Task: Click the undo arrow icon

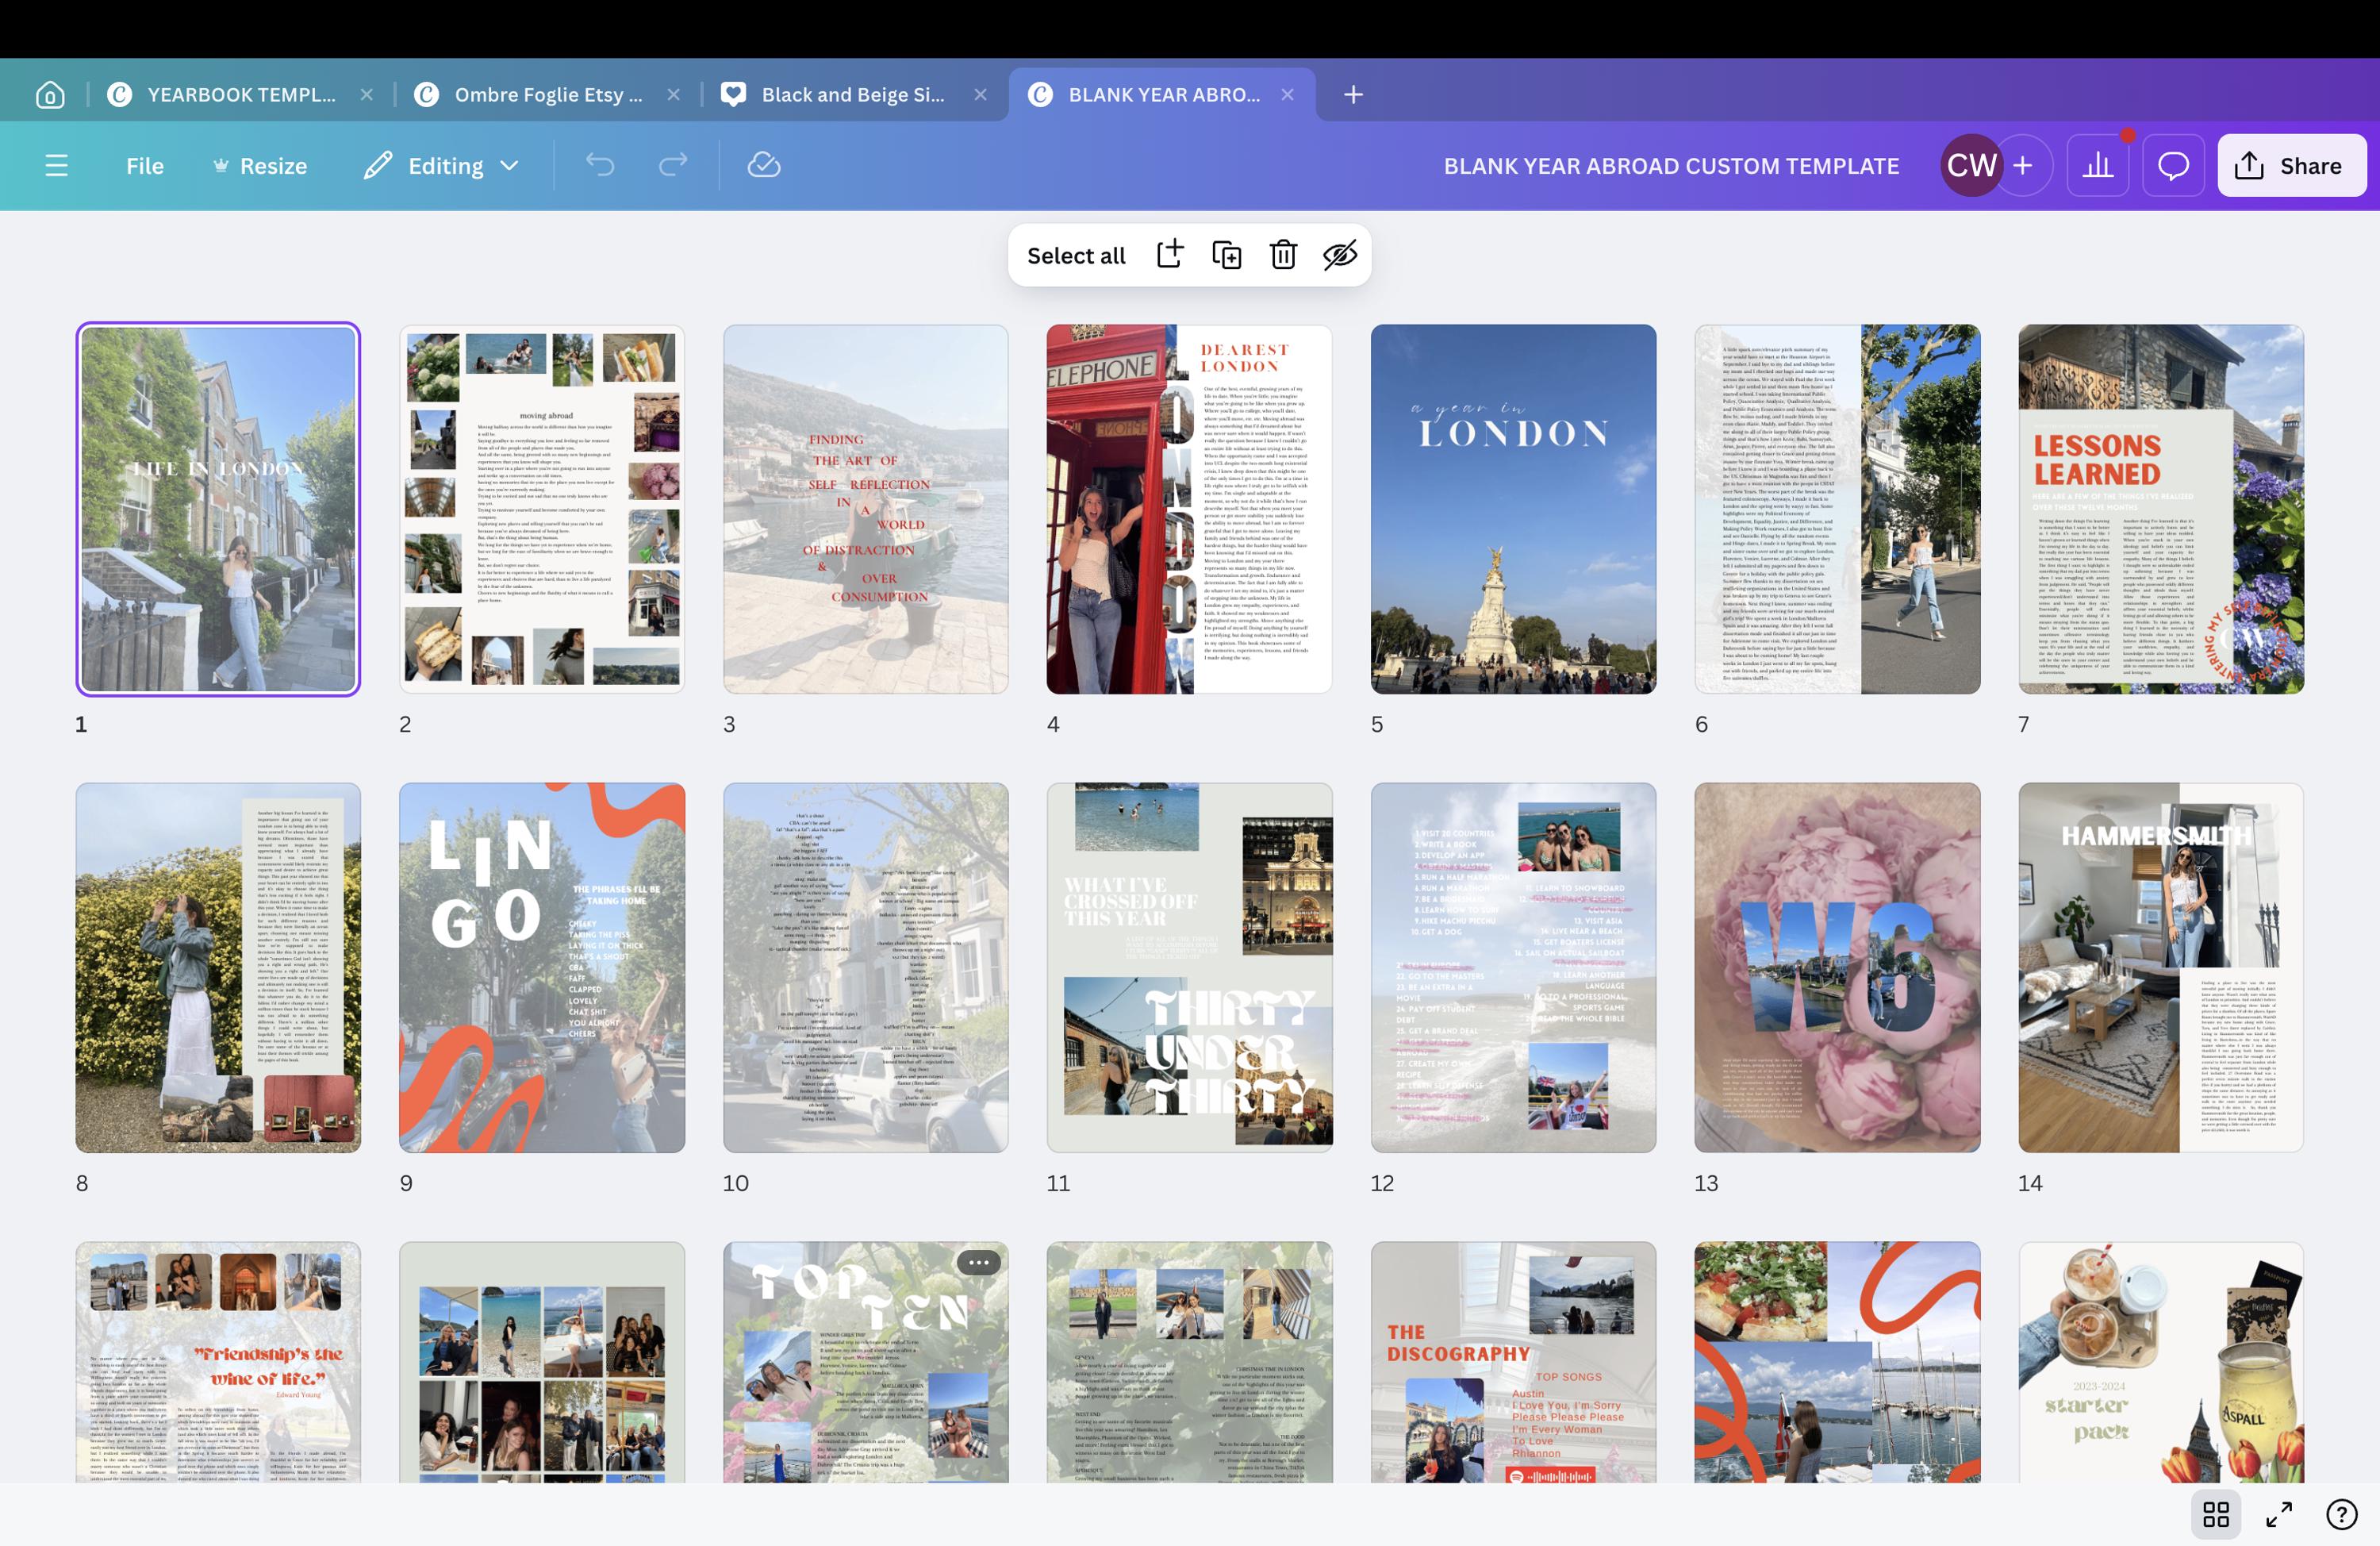Action: pyautogui.click(x=601, y=165)
